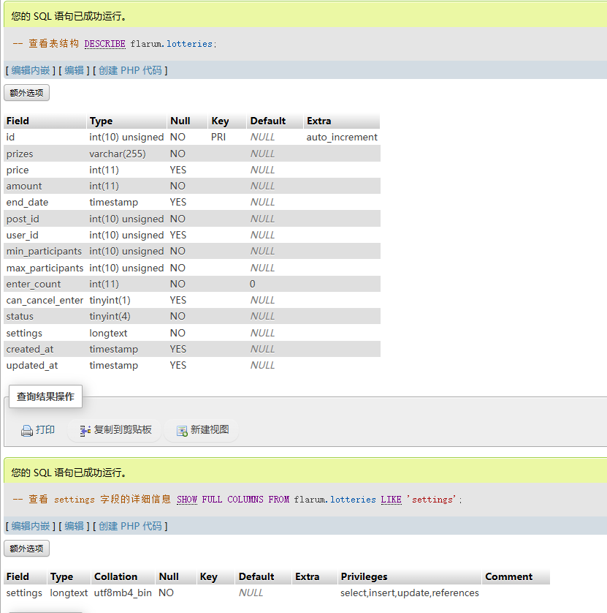Click Null column header in DESCRIBE table

(x=188, y=121)
